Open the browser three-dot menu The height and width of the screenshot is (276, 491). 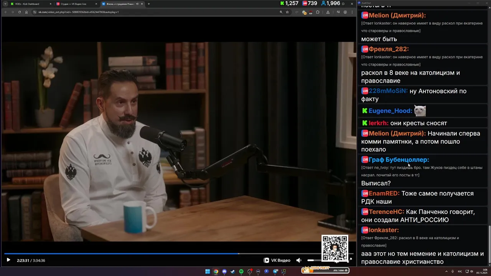click(x=352, y=12)
